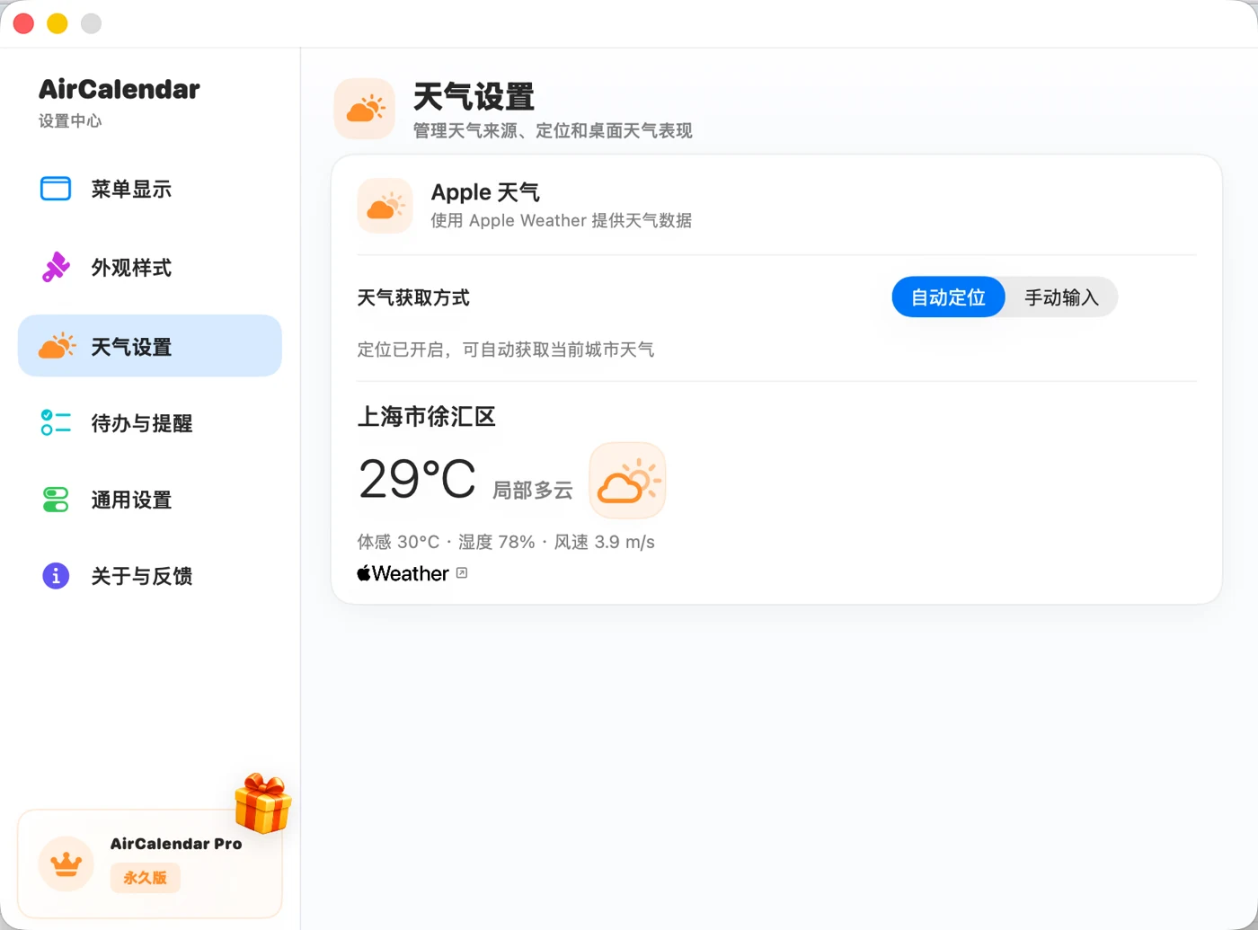
Task: Click the 29°C temperature reading
Action: coord(417,479)
